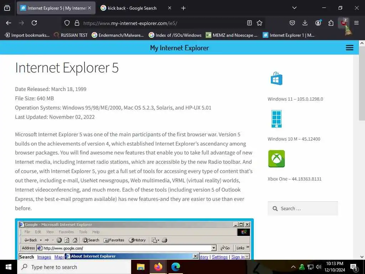
Task: Open RUSSIAN TEST bookmark
Action: click(71, 35)
